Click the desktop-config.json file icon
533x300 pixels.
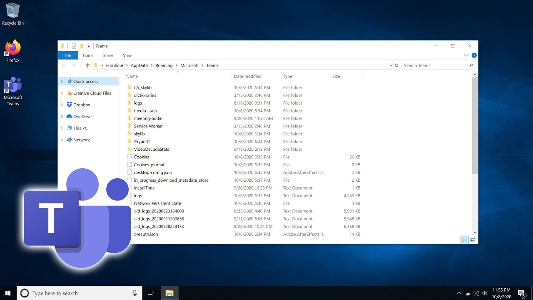point(130,172)
